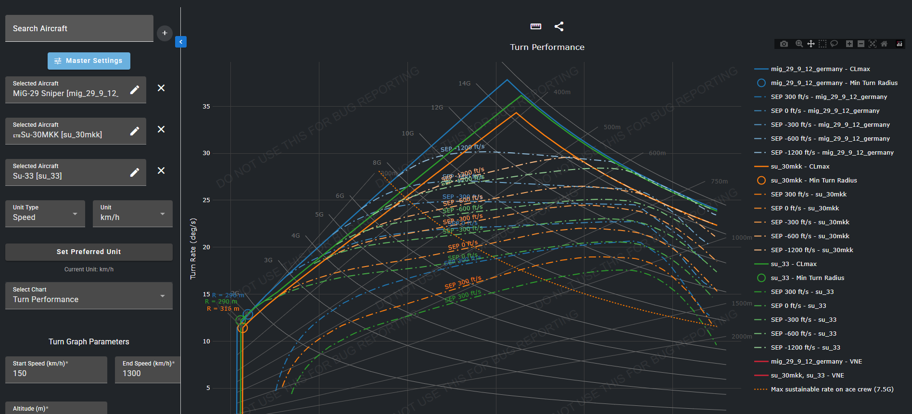Image resolution: width=912 pixels, height=414 pixels.
Task: Hide SEP -600 ft/s su_33 trace
Action: click(x=796, y=334)
